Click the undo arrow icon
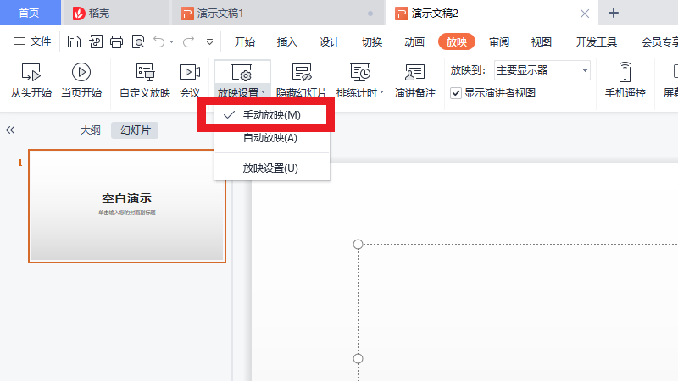 pyautogui.click(x=158, y=41)
